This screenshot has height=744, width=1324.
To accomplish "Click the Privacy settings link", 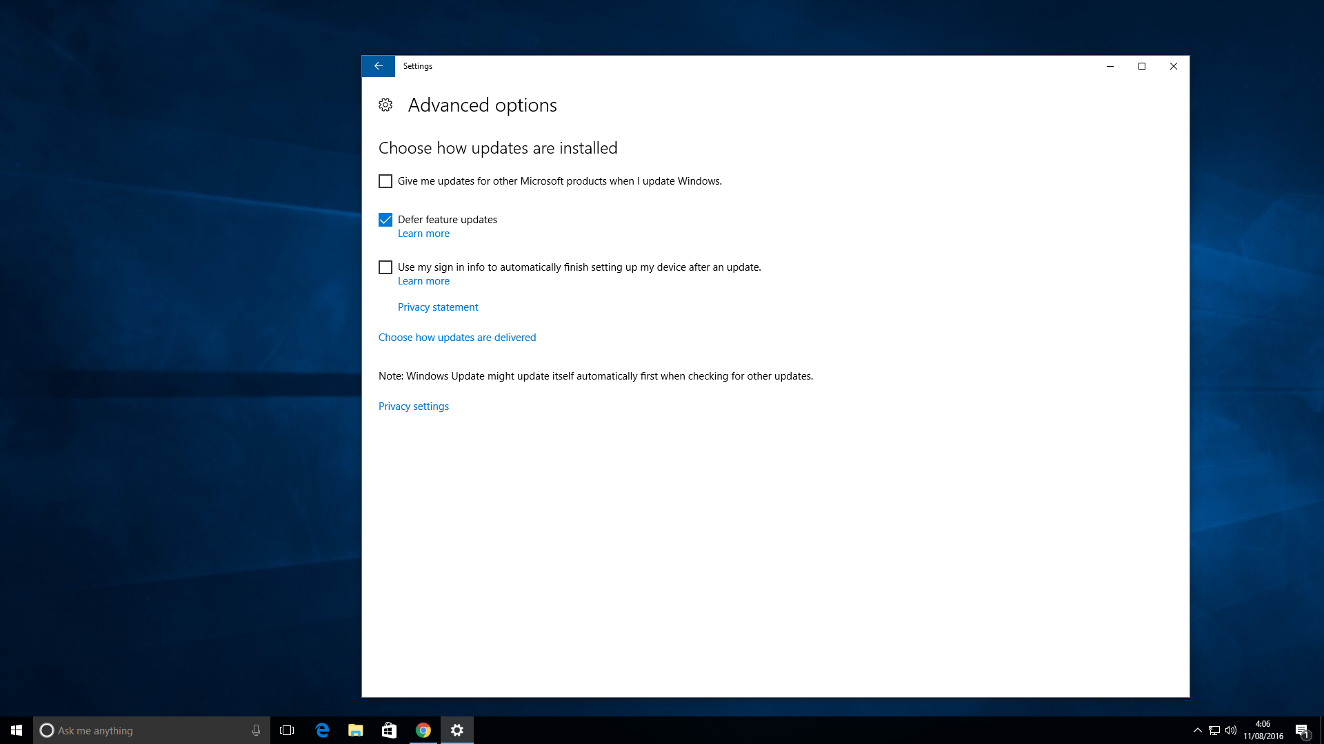I will pyautogui.click(x=413, y=406).
